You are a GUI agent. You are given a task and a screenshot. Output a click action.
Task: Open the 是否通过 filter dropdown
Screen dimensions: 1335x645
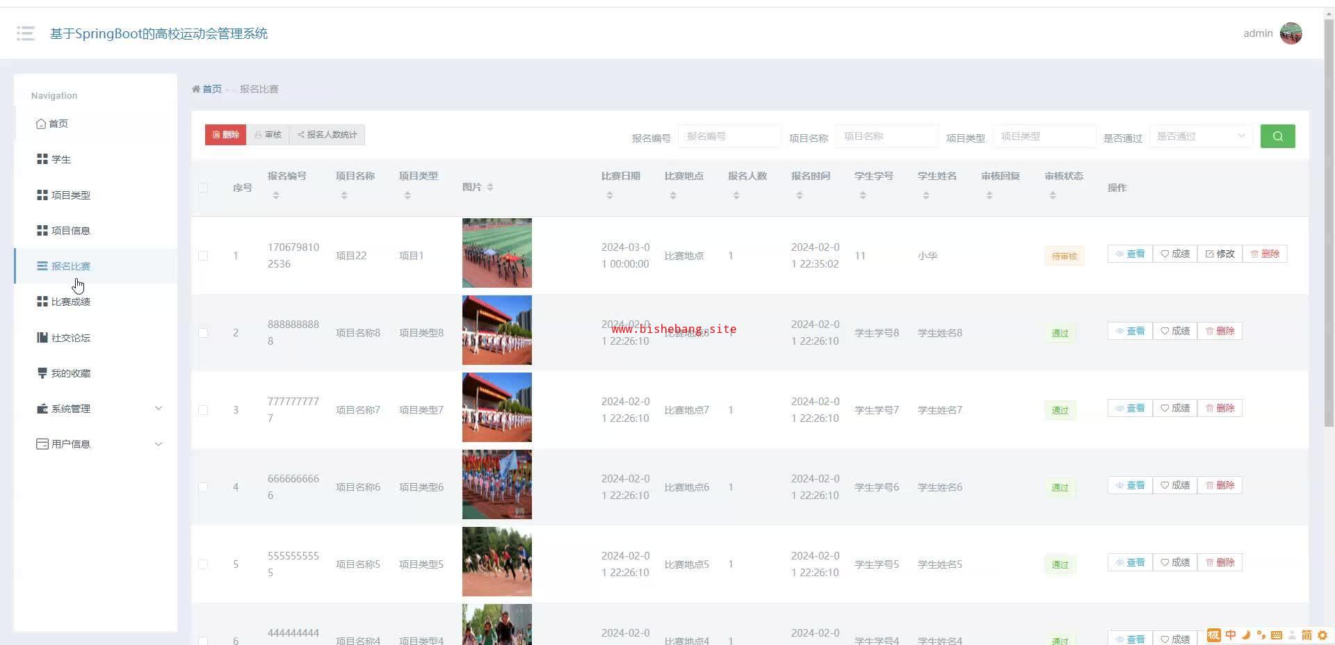1201,136
